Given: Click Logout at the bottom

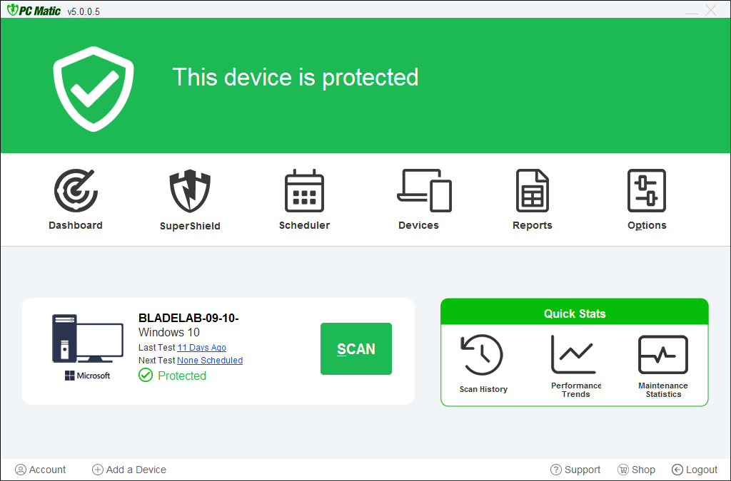Looking at the screenshot, I should (695, 470).
